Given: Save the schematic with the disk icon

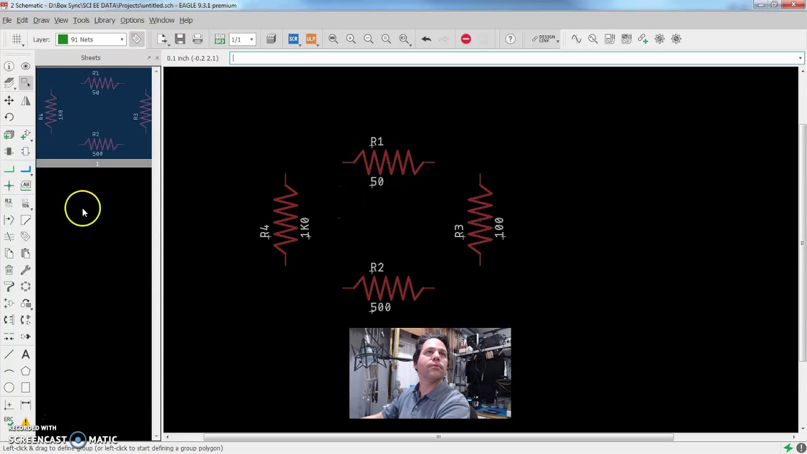Looking at the screenshot, I should point(180,39).
